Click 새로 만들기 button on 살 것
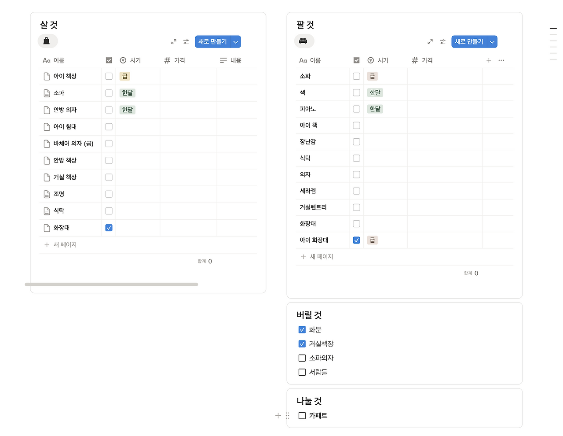 (x=213, y=41)
